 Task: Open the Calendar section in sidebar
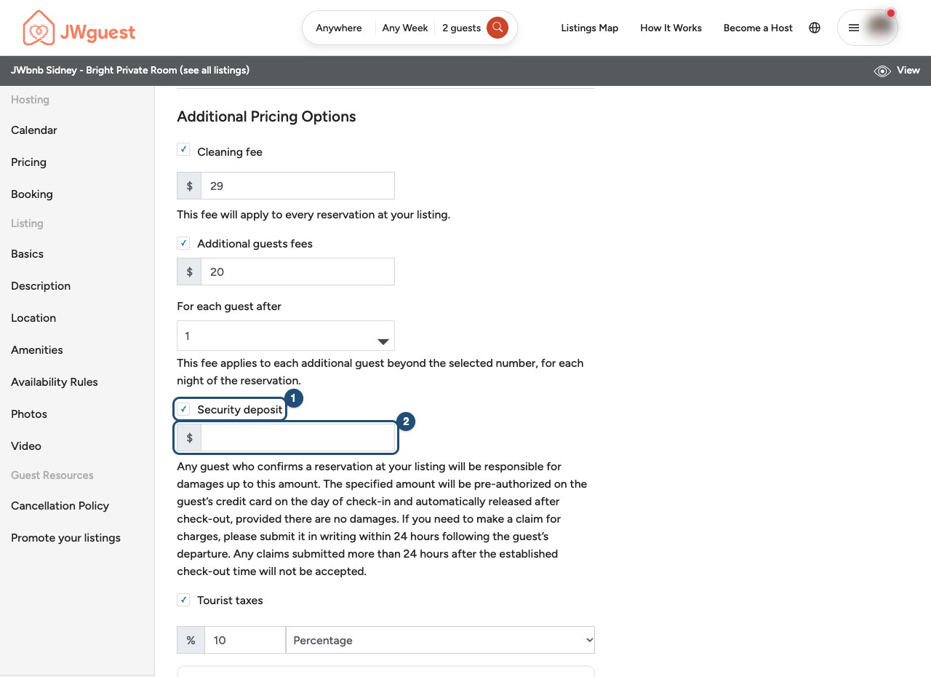point(34,130)
